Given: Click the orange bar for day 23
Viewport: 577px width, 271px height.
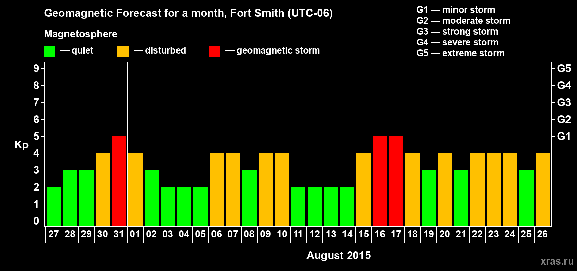Looking at the screenshot, I should click(x=494, y=190).
